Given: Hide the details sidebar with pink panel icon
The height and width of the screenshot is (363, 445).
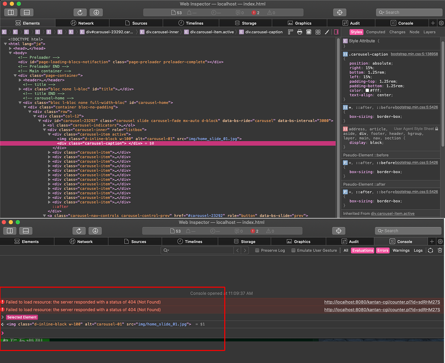Looking at the screenshot, I should (336, 32).
